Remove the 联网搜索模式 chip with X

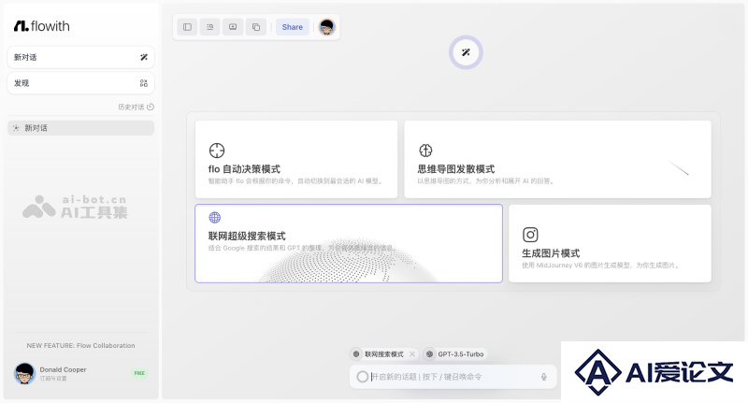click(x=412, y=353)
